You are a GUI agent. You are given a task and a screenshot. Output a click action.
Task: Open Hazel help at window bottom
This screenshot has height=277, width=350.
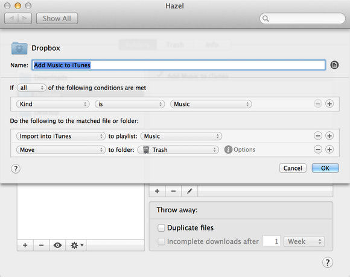pyautogui.click(x=328, y=262)
